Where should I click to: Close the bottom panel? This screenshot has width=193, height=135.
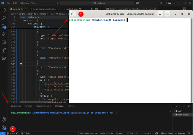[x=189, y=106]
